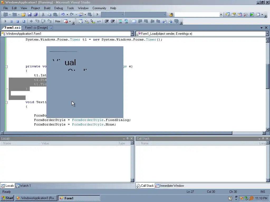
Task: Click the Paste clipboard icon
Action: point(55,15)
